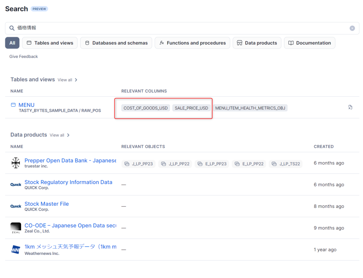Viewport: 363px width, 278px height.
Task: Click the Prepper Open Data Bank logo
Action: [16, 163]
